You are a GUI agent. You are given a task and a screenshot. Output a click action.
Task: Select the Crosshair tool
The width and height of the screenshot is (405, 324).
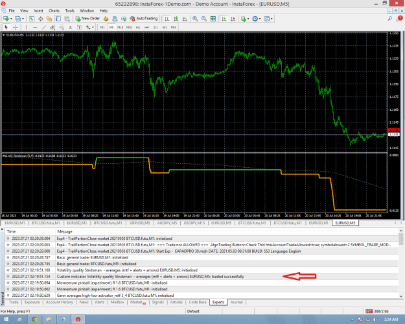pyautogui.click(x=16, y=27)
